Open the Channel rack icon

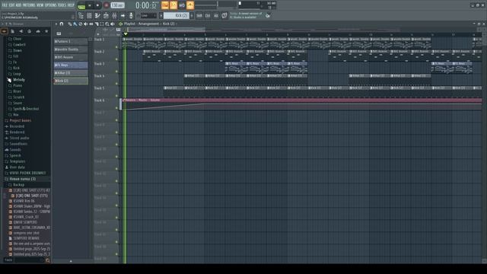click(89, 15)
